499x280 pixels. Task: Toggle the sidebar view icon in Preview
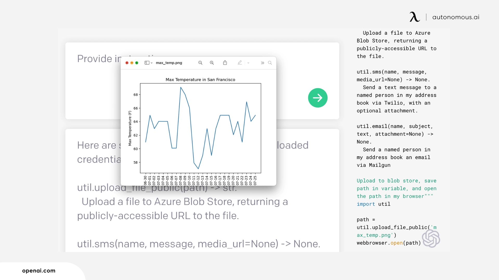point(147,63)
